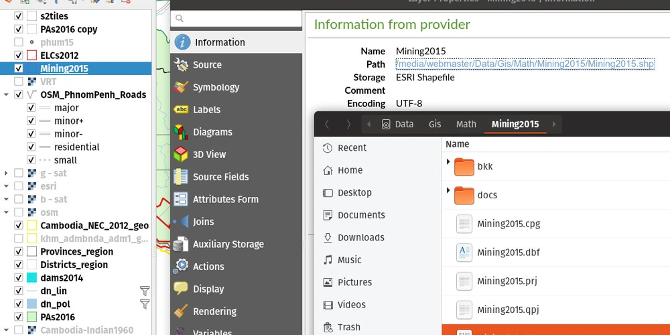Toggle the Mining2015 layer checkbox
670x335 pixels.
pos(18,68)
